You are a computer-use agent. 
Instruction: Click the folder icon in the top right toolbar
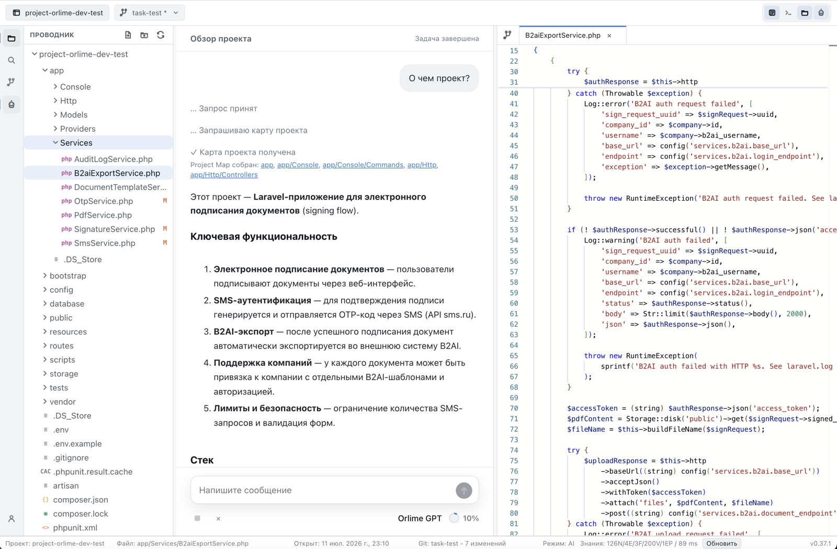805,13
